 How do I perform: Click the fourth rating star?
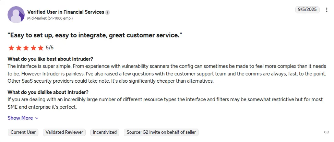pos(33,48)
